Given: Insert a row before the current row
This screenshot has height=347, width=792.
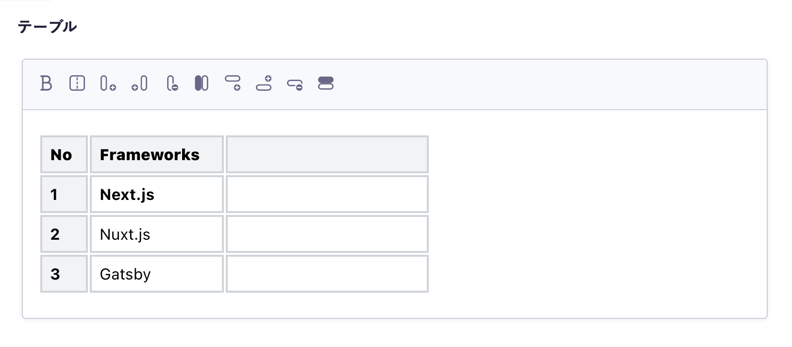Looking at the screenshot, I should (264, 83).
